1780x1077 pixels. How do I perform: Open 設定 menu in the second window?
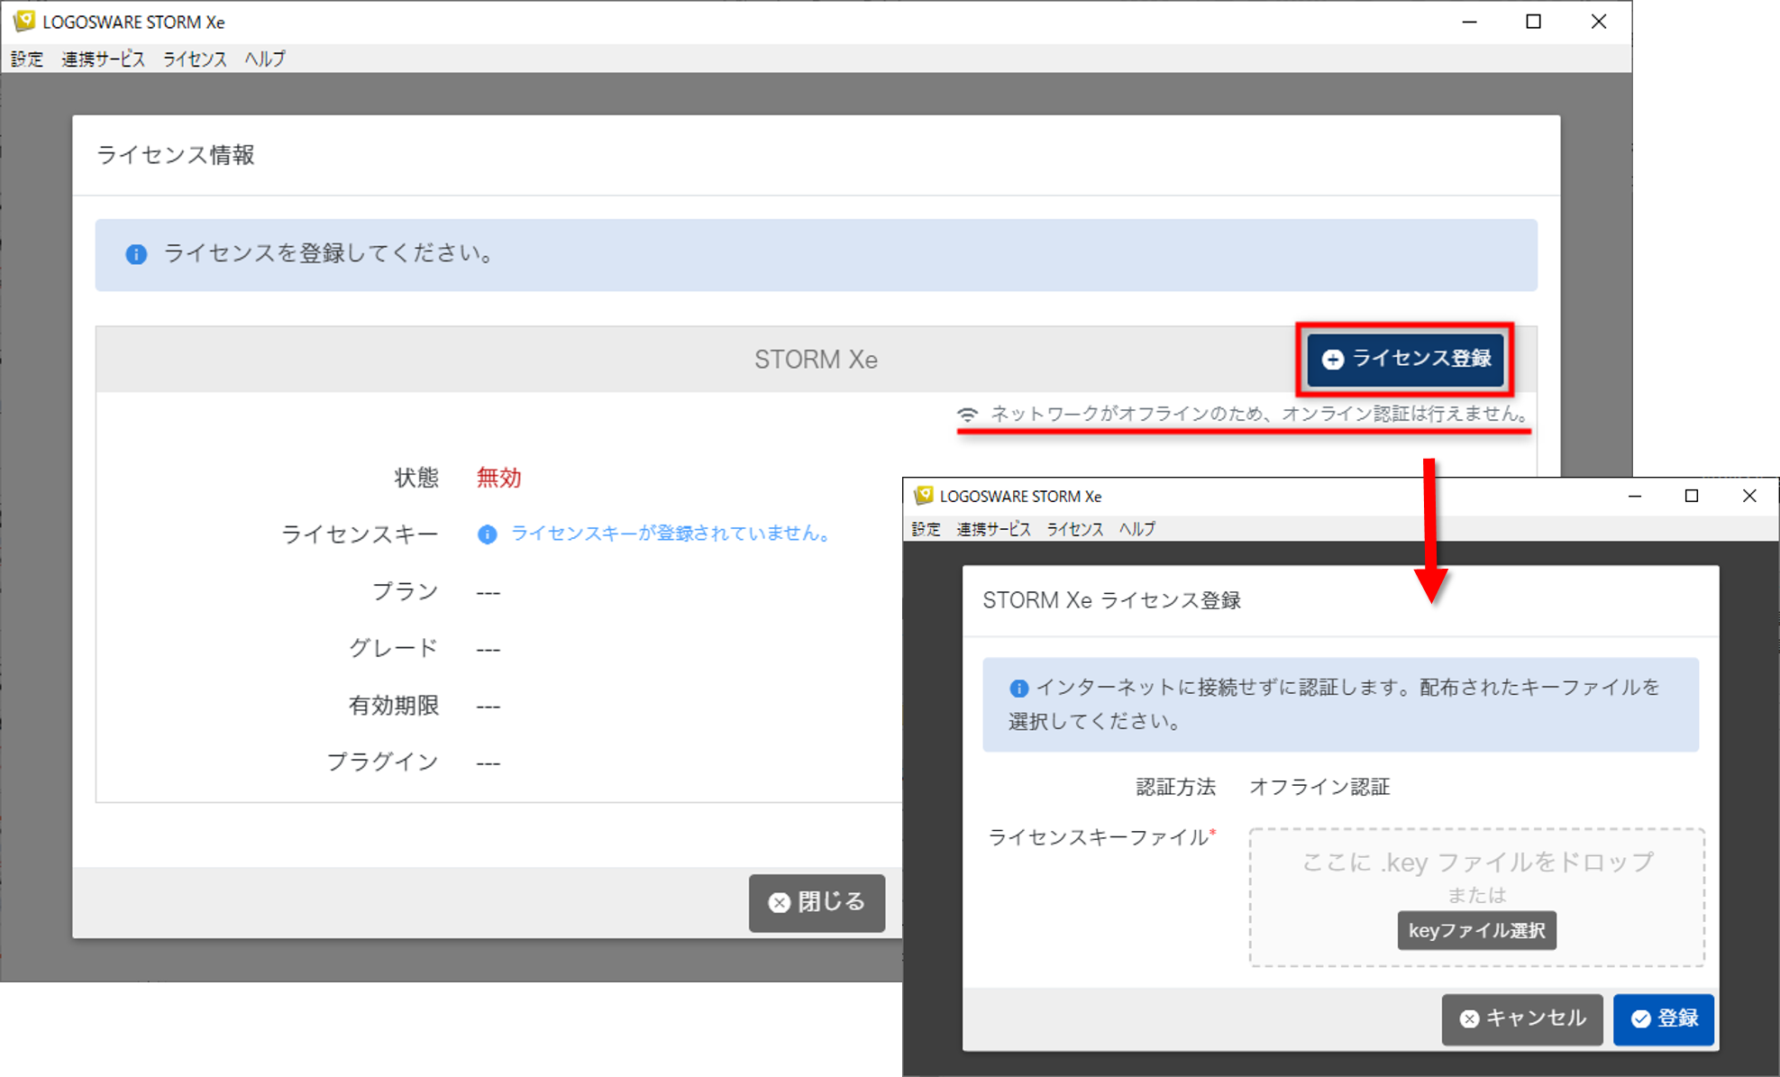[926, 529]
